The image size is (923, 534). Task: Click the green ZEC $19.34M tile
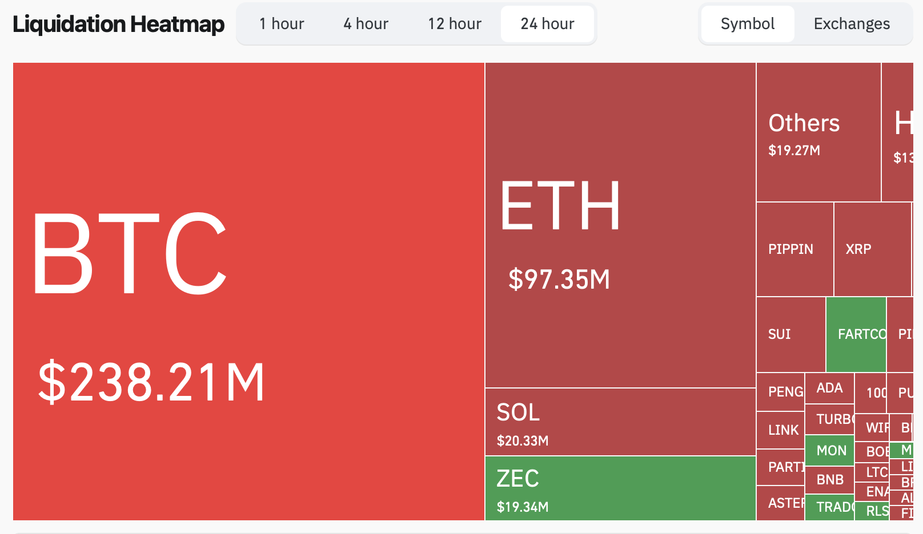(620, 488)
